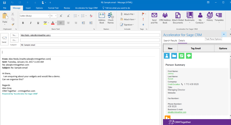Viewport: 231px width, 125px height.
Task: Click blue folder icon in CRM pane
Action: pyautogui.click(x=174, y=56)
